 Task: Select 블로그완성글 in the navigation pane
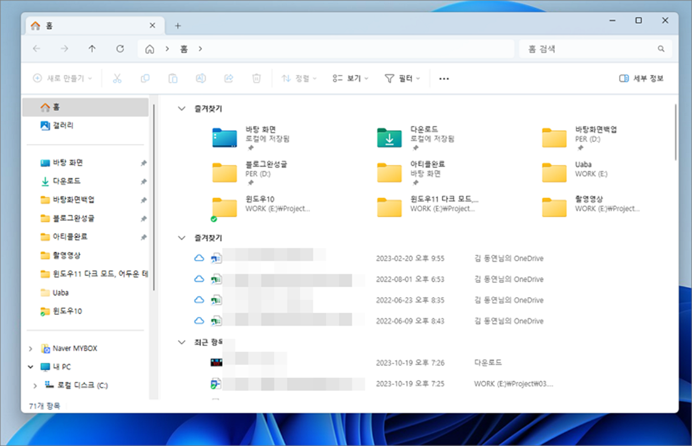click(x=85, y=218)
